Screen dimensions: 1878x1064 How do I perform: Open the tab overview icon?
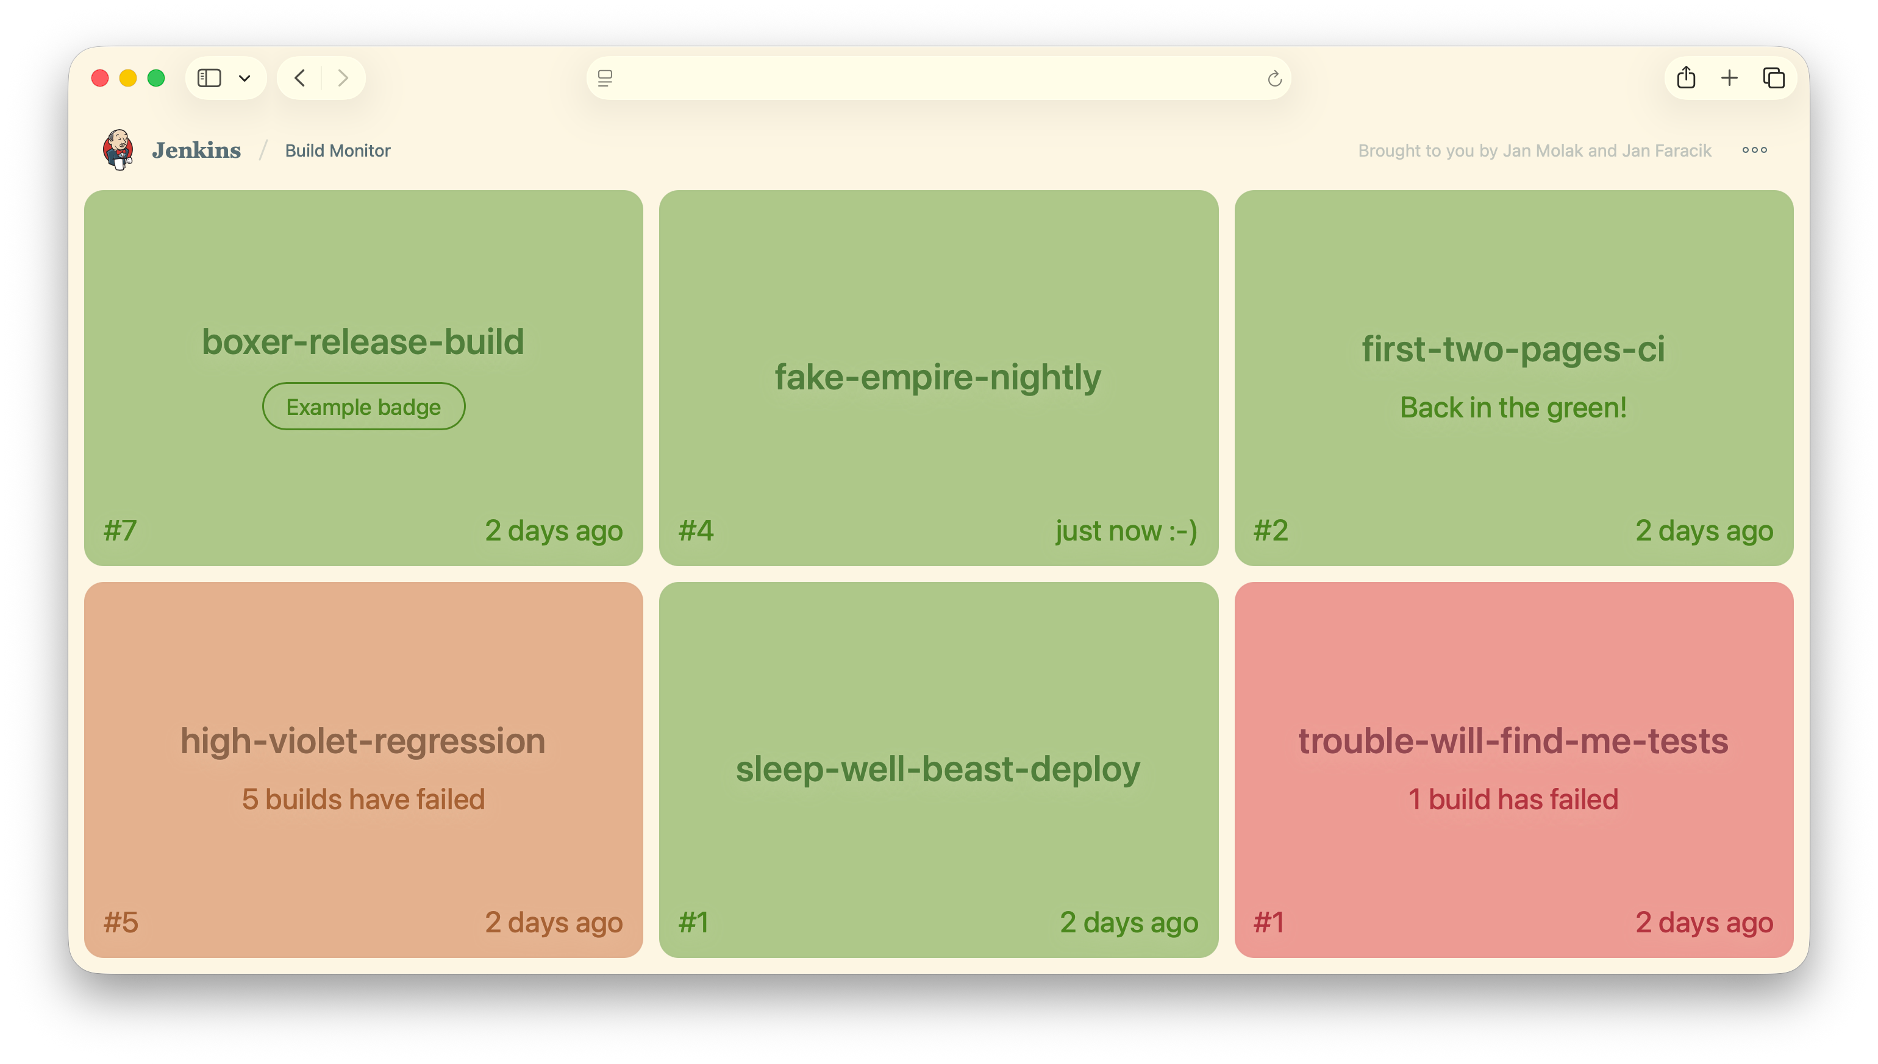(1774, 77)
